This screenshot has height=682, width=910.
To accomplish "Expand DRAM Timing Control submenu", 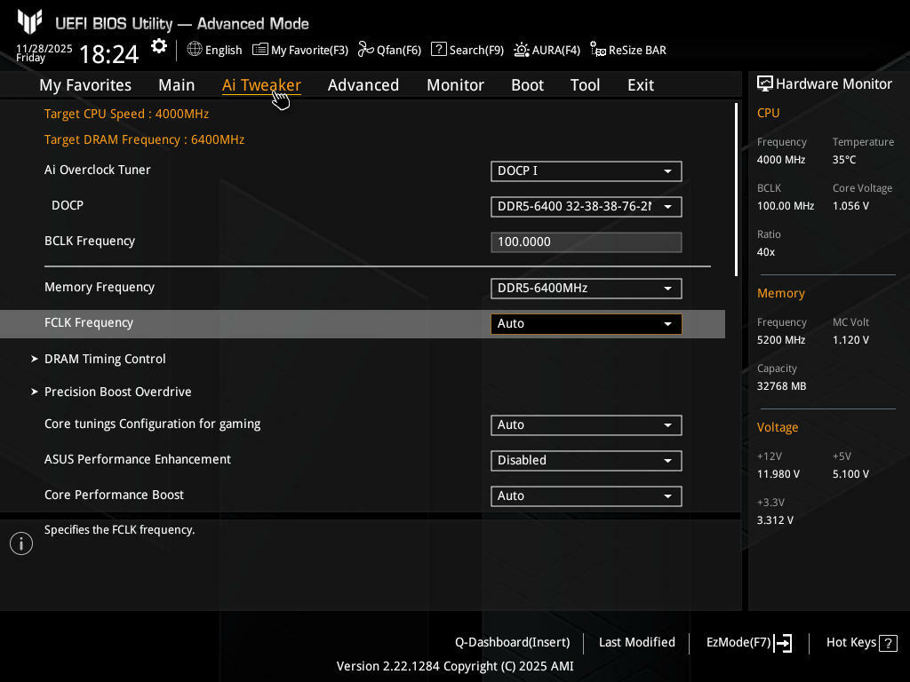I will pyautogui.click(x=105, y=359).
